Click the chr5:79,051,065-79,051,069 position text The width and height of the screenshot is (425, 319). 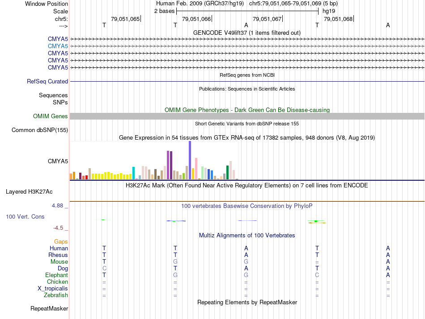pos(285,4)
